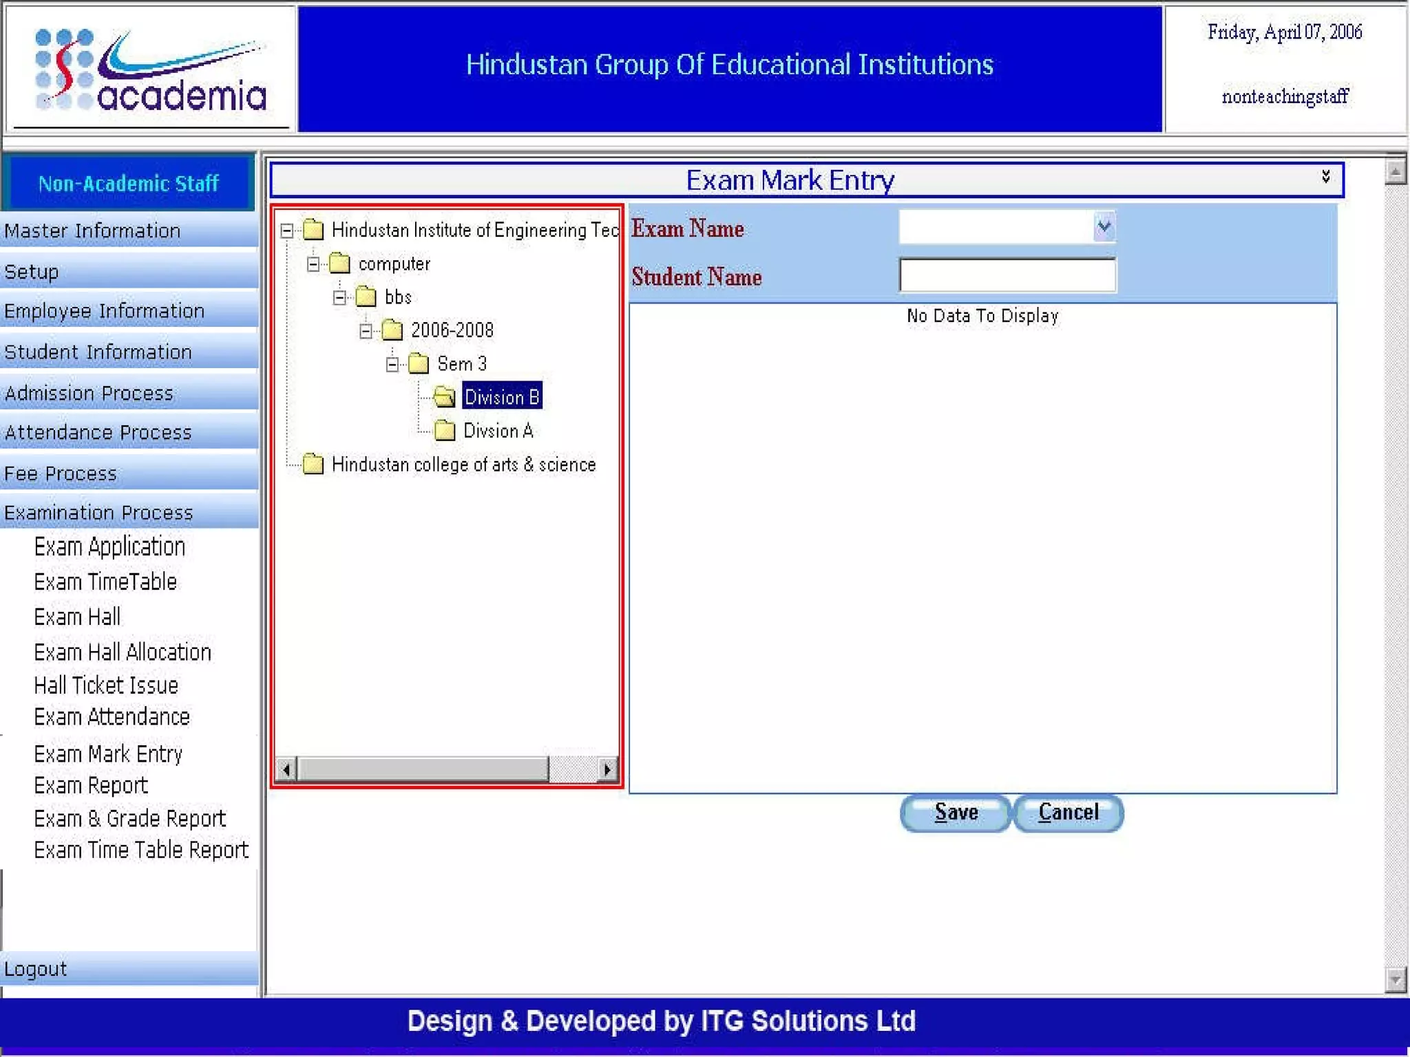Click the Student Name input field
The width and height of the screenshot is (1410, 1057).
(1007, 275)
